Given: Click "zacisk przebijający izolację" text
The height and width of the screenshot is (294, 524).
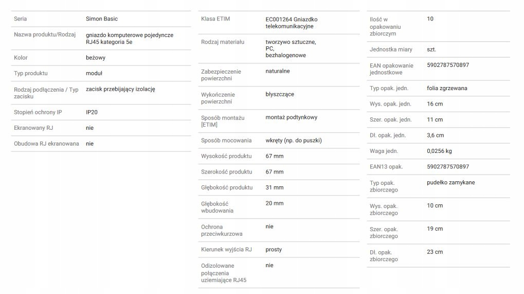Looking at the screenshot, I should [x=120, y=89].
